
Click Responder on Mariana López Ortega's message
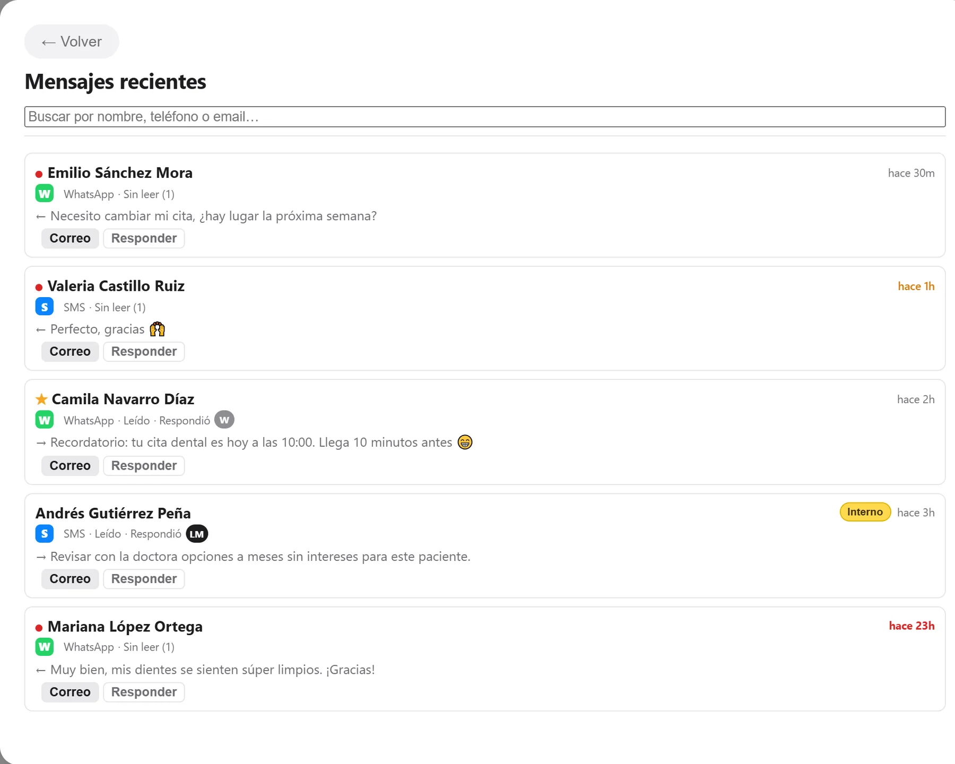(x=144, y=692)
